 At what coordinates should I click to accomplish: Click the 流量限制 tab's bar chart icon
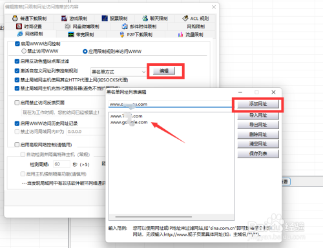[x=180, y=34]
